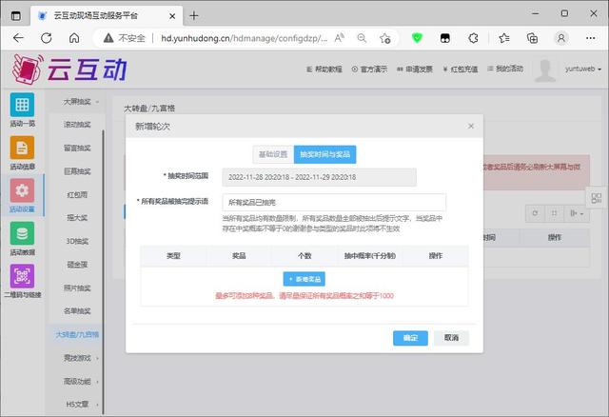Screen dimensions: 609x417
Task: Click the 个数 column header
Action: coord(304,256)
